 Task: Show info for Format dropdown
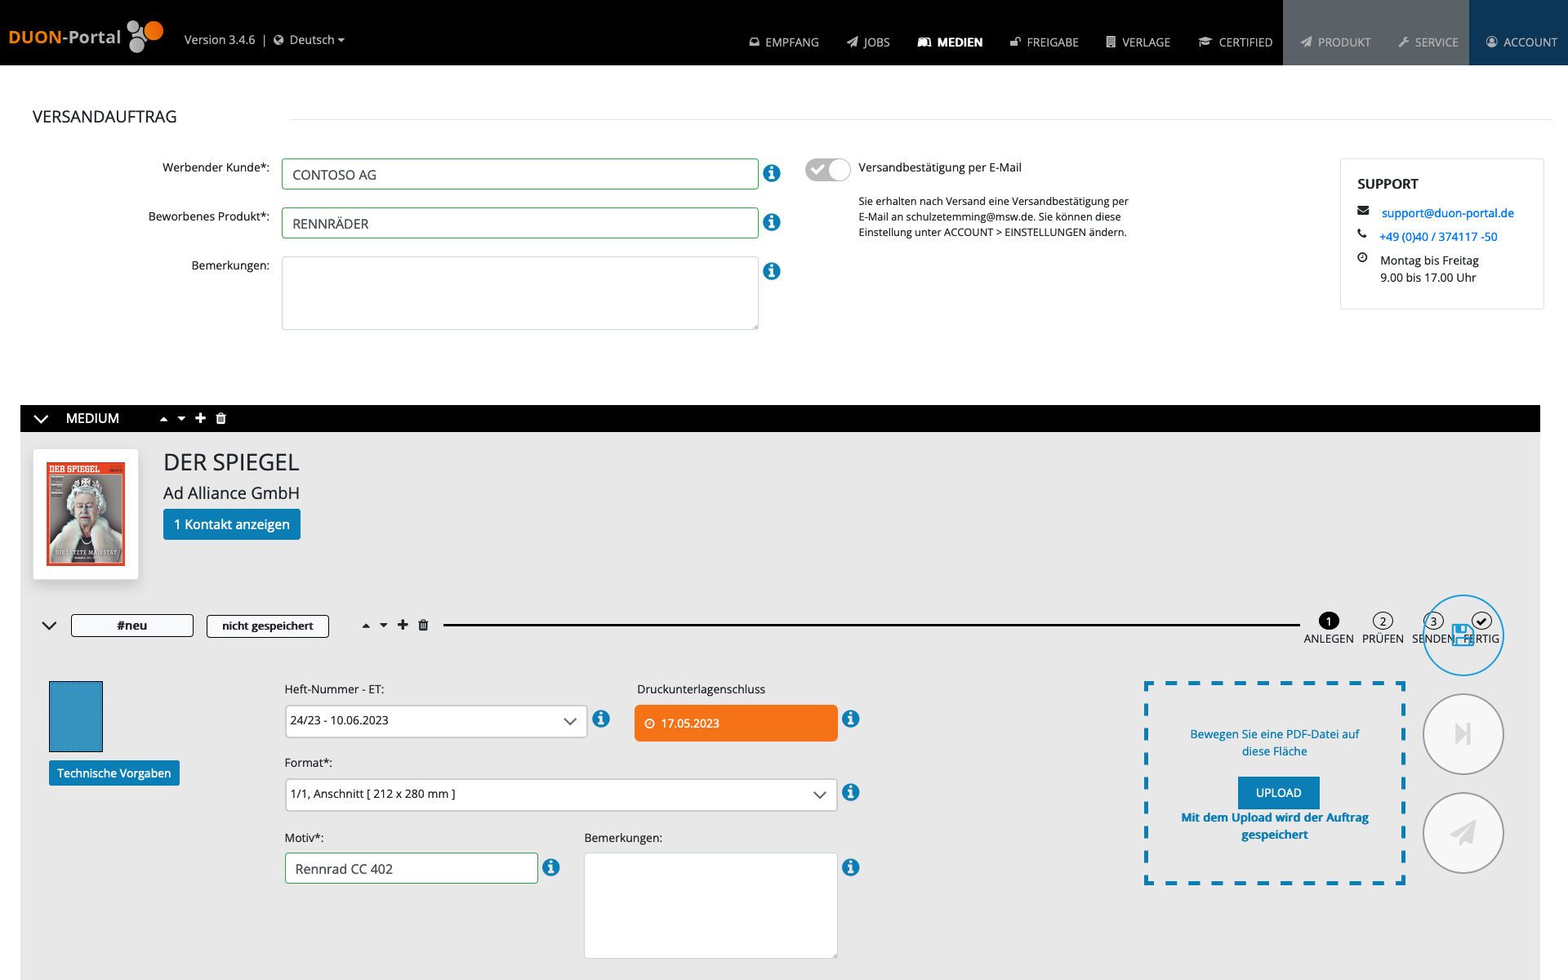pos(851,792)
